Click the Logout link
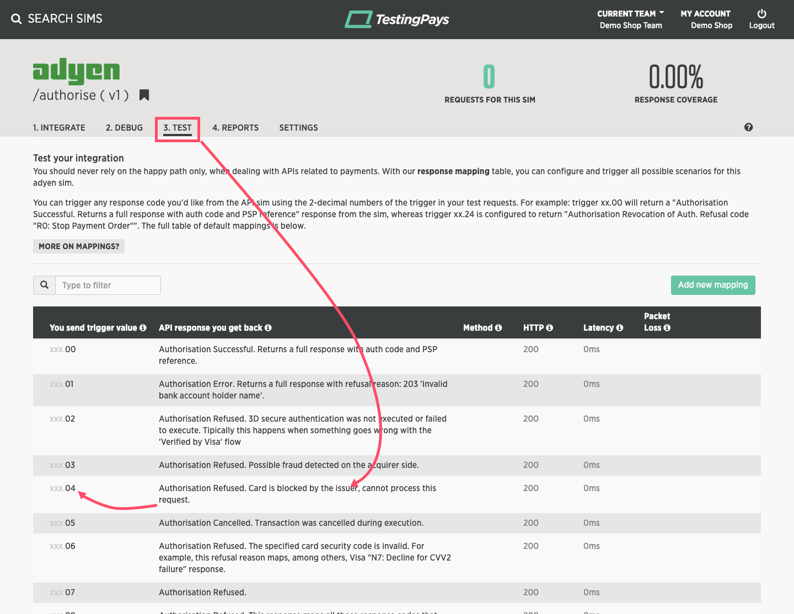This screenshot has width=794, height=614. [x=761, y=25]
